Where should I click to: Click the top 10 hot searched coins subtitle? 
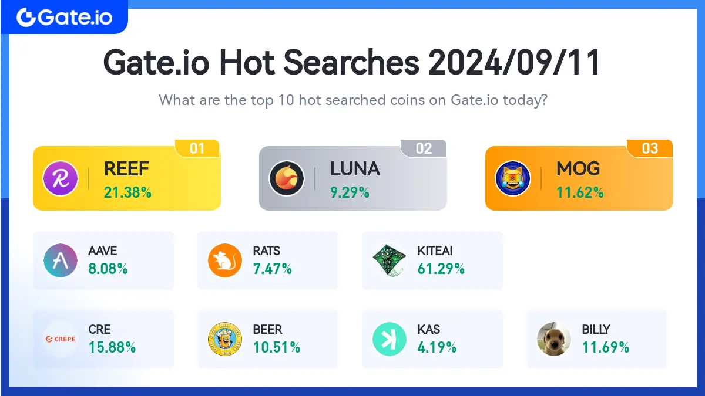tap(353, 100)
